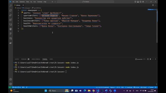
Task: Switch to the PORTS panel tab
Action: (51, 59)
